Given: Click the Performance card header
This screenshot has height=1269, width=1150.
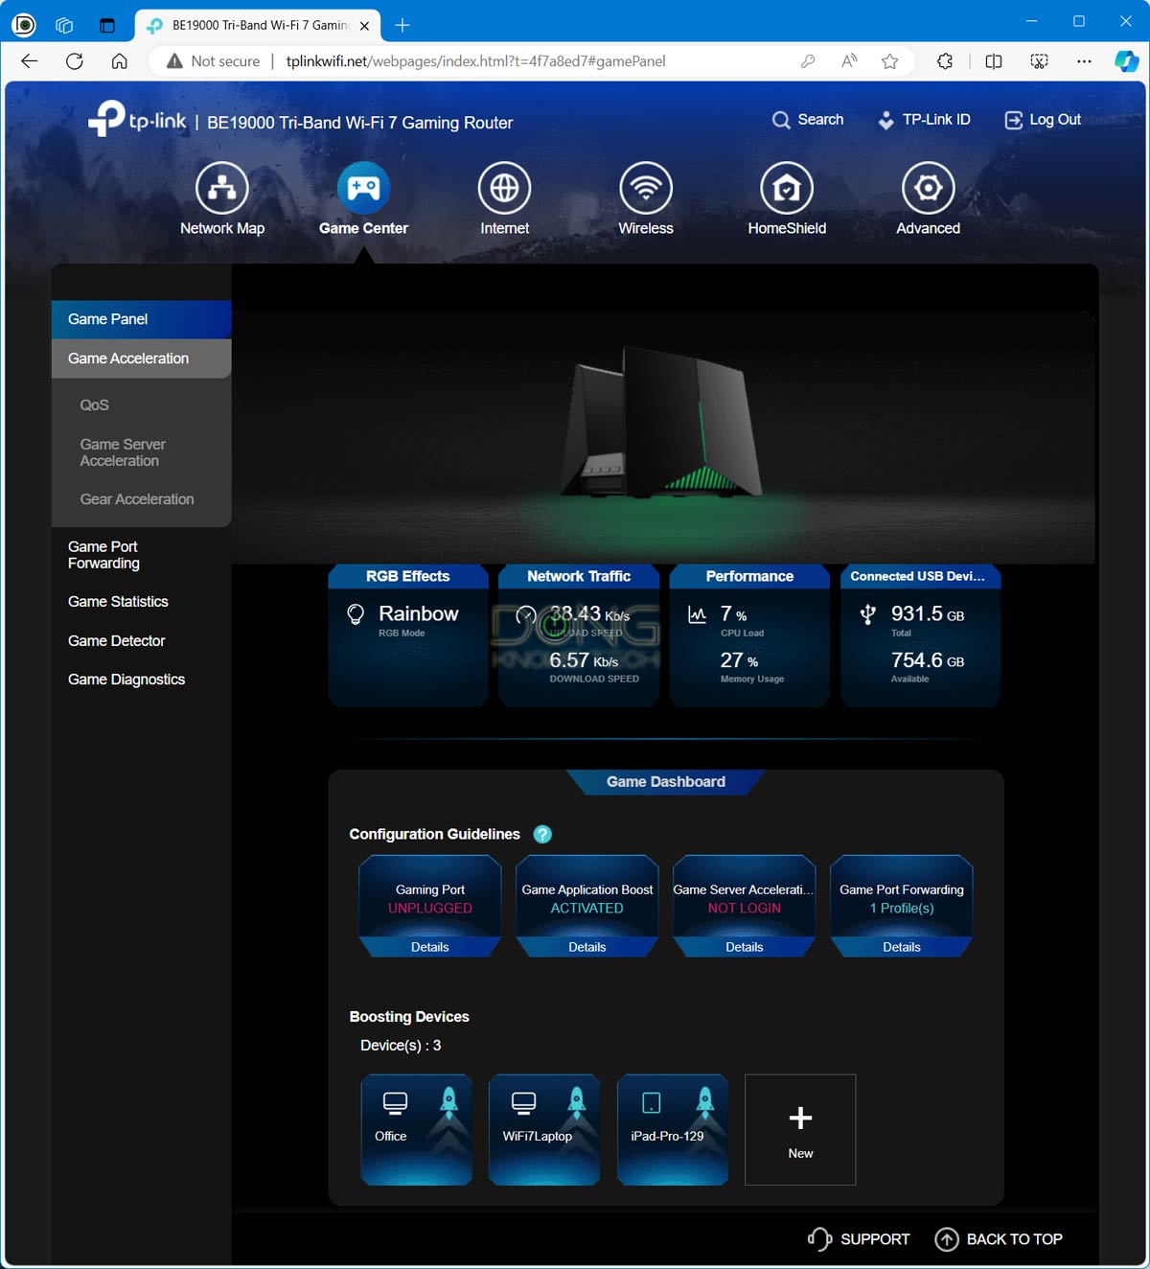Looking at the screenshot, I should click(x=749, y=576).
